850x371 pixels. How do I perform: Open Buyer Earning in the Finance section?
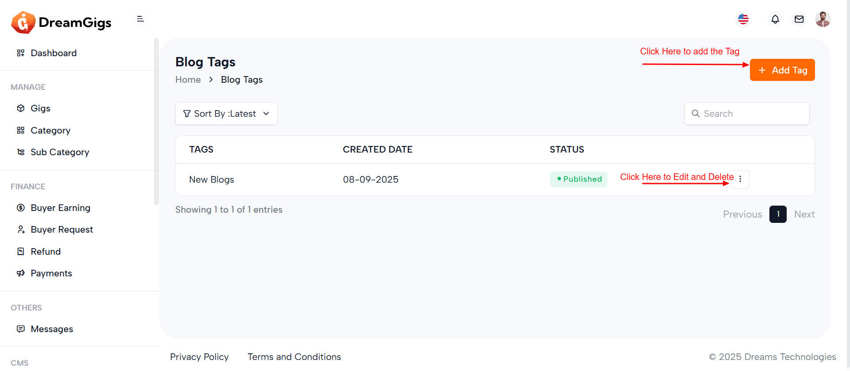click(60, 208)
